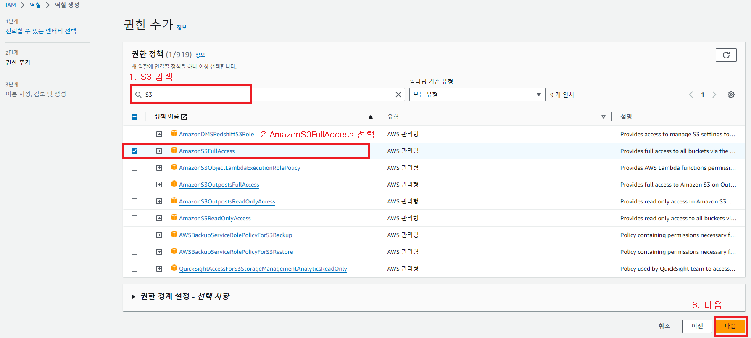This screenshot has width=751, height=338.
Task: Expand AWSBackupServiceRolePolicyForS3Backup details
Action: point(159,235)
